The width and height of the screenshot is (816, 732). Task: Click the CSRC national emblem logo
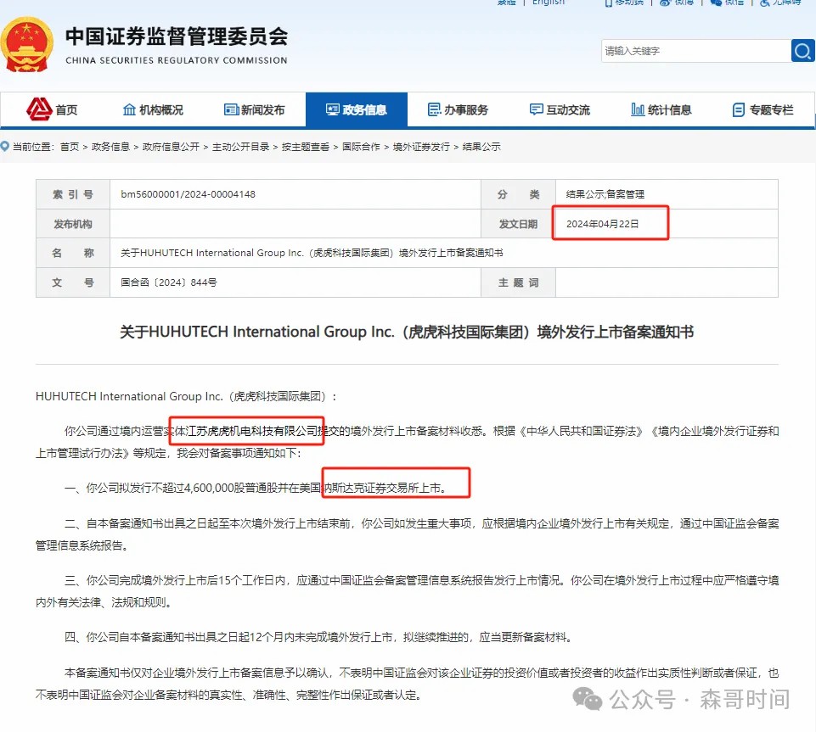(26, 45)
